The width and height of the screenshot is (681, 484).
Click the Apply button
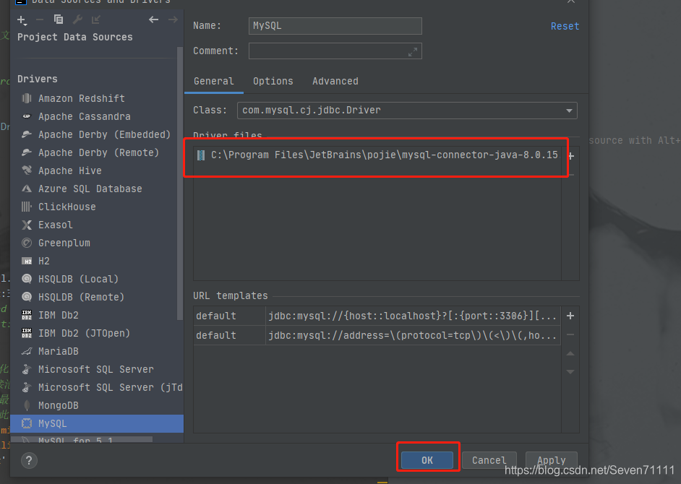click(551, 461)
